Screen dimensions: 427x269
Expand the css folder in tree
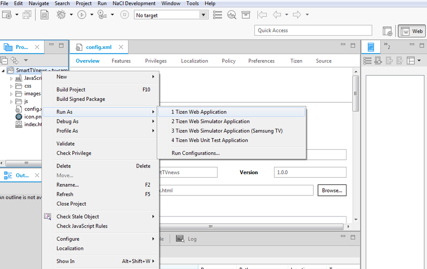click(12, 86)
